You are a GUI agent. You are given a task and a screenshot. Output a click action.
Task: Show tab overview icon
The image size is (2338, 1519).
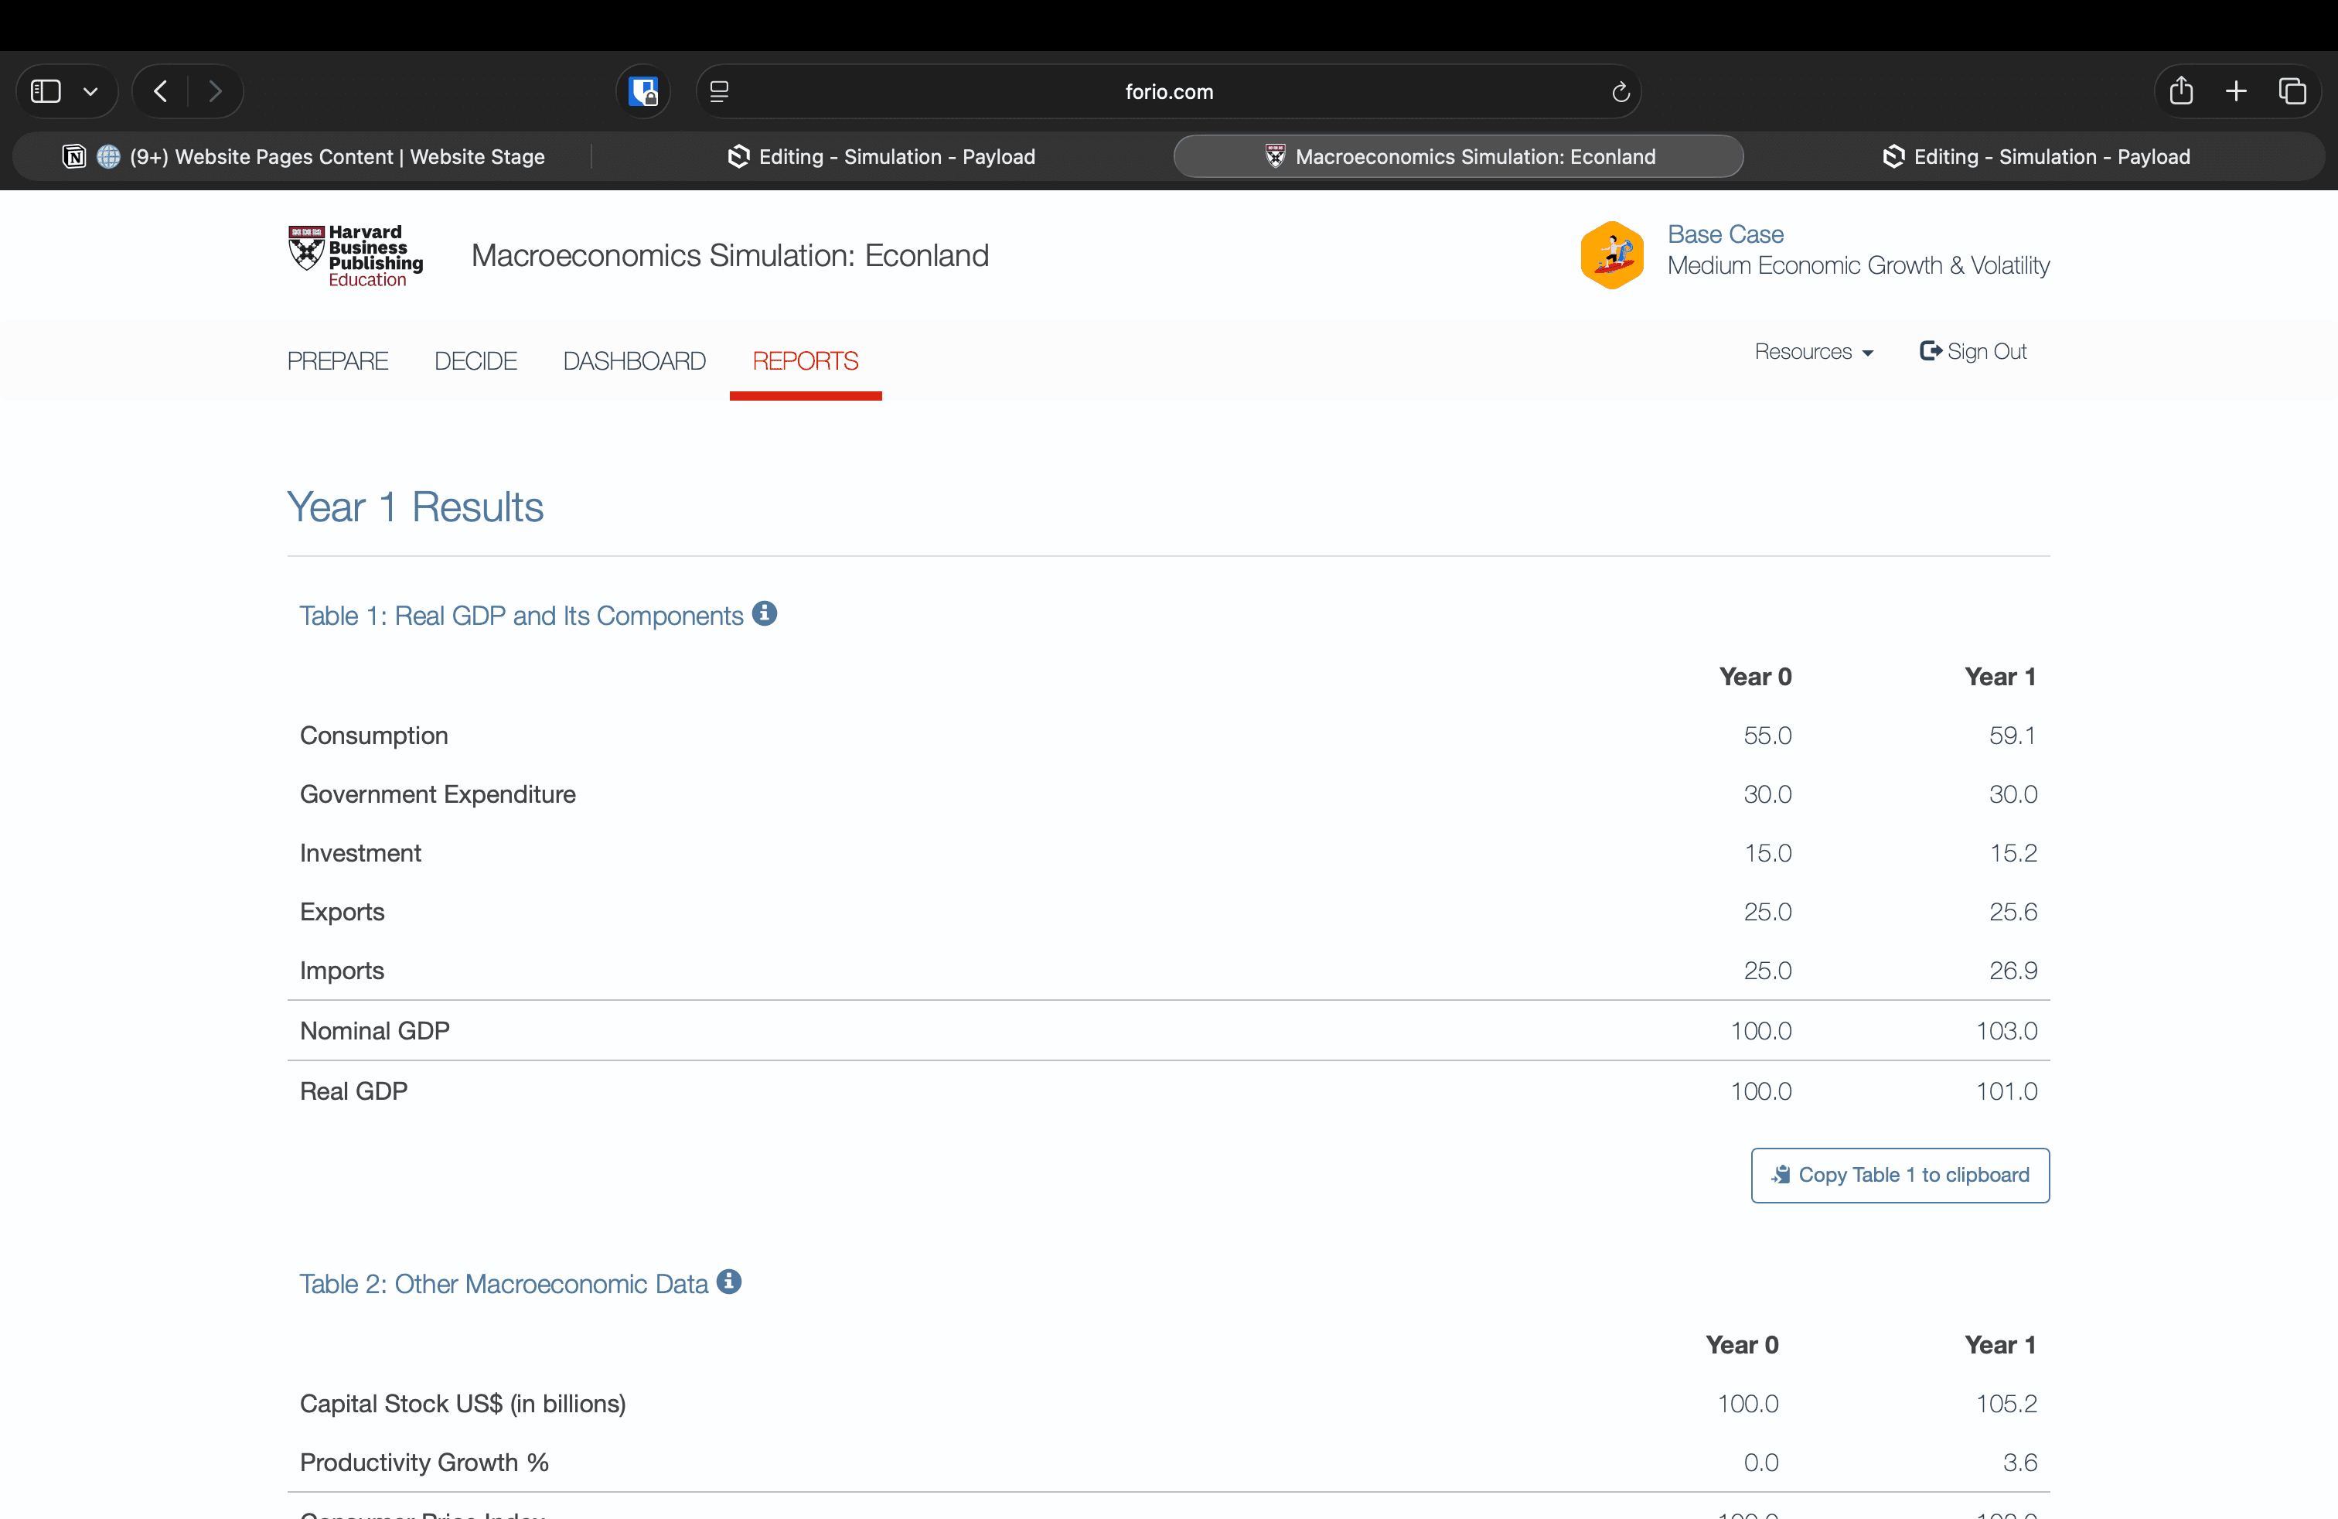coord(2292,91)
